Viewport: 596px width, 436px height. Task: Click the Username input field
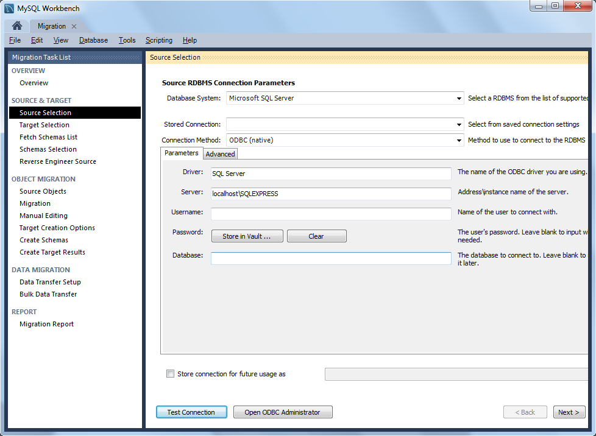coord(331,214)
